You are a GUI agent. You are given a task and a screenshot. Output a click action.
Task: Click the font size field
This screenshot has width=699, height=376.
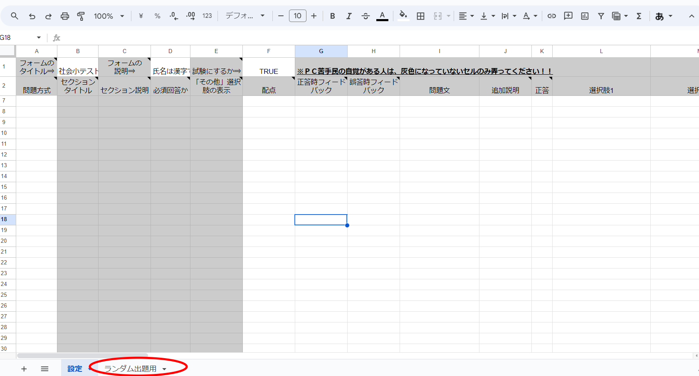pyautogui.click(x=298, y=16)
